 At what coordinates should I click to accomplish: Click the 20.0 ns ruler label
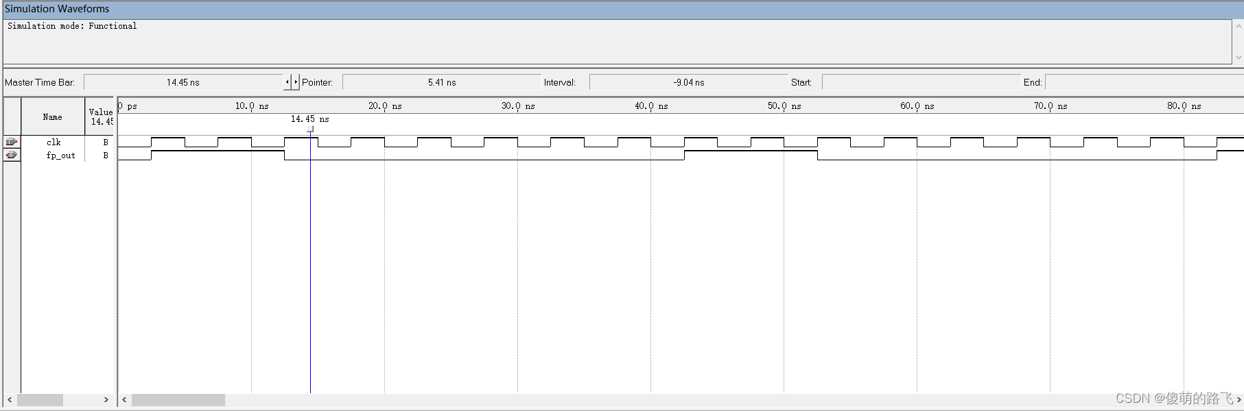coord(385,106)
